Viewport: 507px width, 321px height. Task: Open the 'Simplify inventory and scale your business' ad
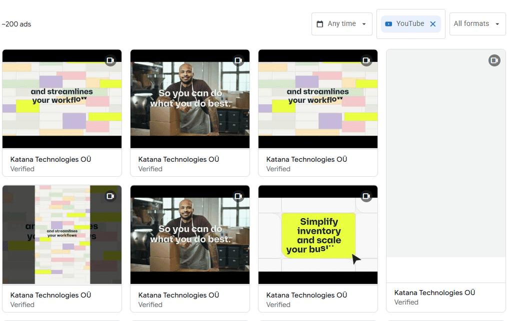[318, 235]
